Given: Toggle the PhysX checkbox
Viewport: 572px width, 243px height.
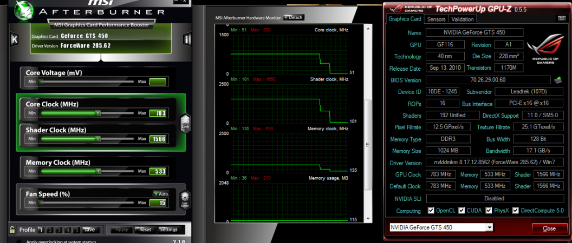Looking at the screenshot, I should coord(489,210).
